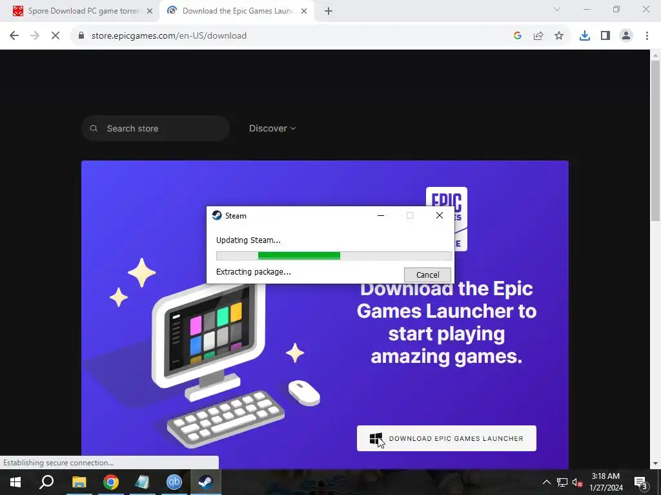Viewport: 661px width, 495px height.
Task: Switch to Spore Download PC game tab
Action: pos(80,12)
